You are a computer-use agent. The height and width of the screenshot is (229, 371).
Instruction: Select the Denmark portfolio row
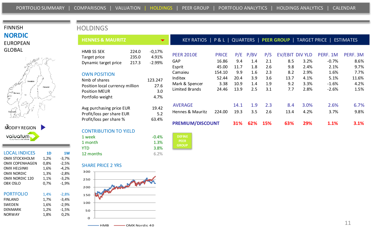(x=37, y=210)
